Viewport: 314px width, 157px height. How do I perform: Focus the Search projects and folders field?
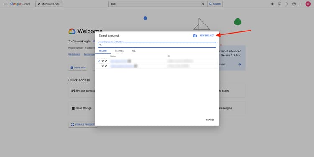click(157, 45)
